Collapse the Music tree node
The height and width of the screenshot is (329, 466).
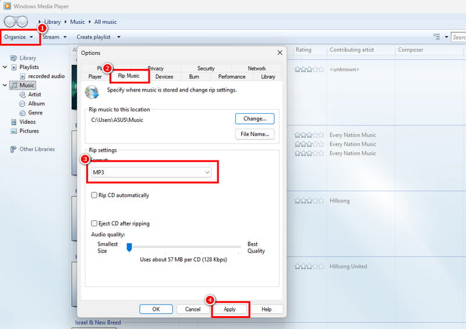coord(5,85)
